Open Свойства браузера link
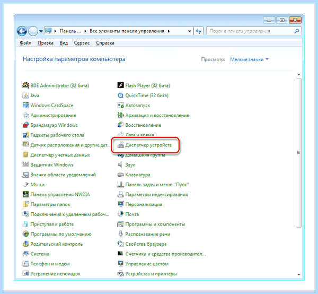 click(x=146, y=244)
